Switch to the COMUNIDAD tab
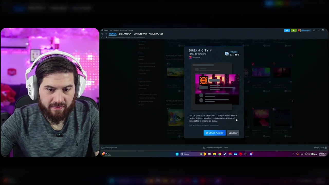Image resolution: width=329 pixels, height=185 pixels. pyautogui.click(x=140, y=34)
